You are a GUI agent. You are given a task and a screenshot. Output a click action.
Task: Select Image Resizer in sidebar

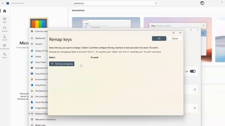point(41,108)
